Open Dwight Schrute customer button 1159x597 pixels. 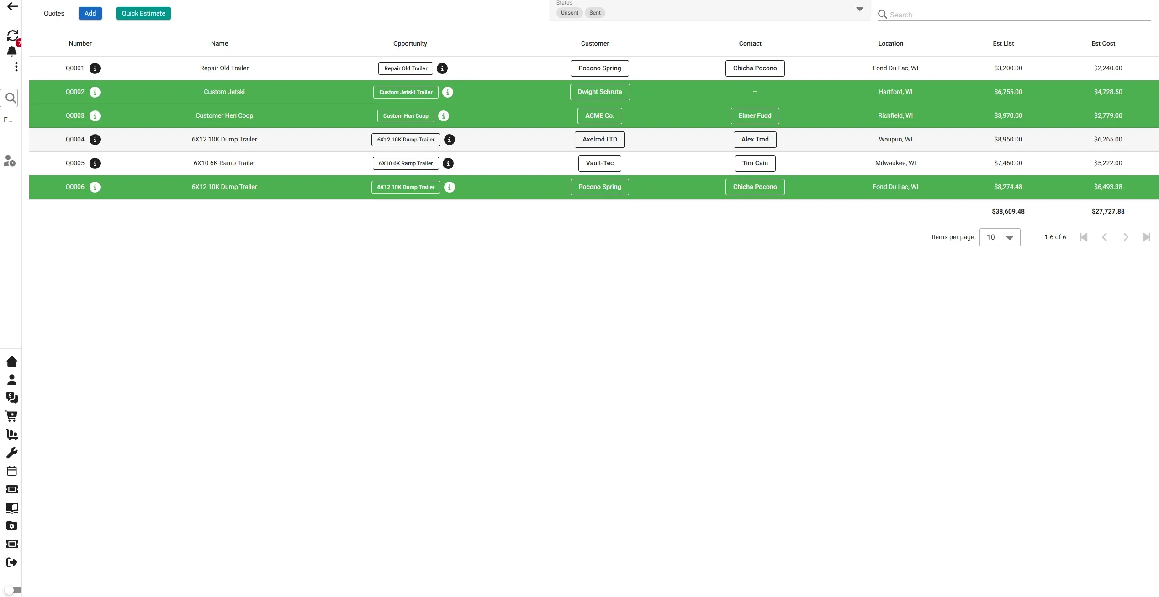point(599,92)
